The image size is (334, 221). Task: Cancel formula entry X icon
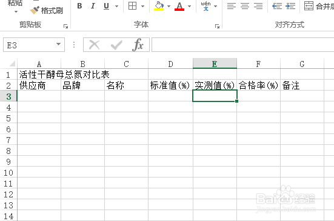(x=94, y=45)
